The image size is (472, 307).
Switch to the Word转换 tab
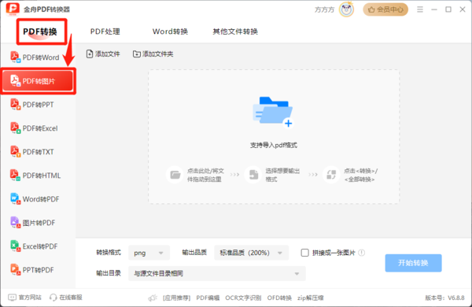coord(170,31)
